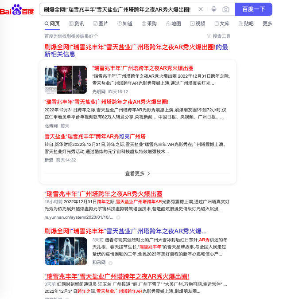Expand the dropdown icon beside m.yunnan.cn URL
The image size is (283, 299).
point(118,217)
